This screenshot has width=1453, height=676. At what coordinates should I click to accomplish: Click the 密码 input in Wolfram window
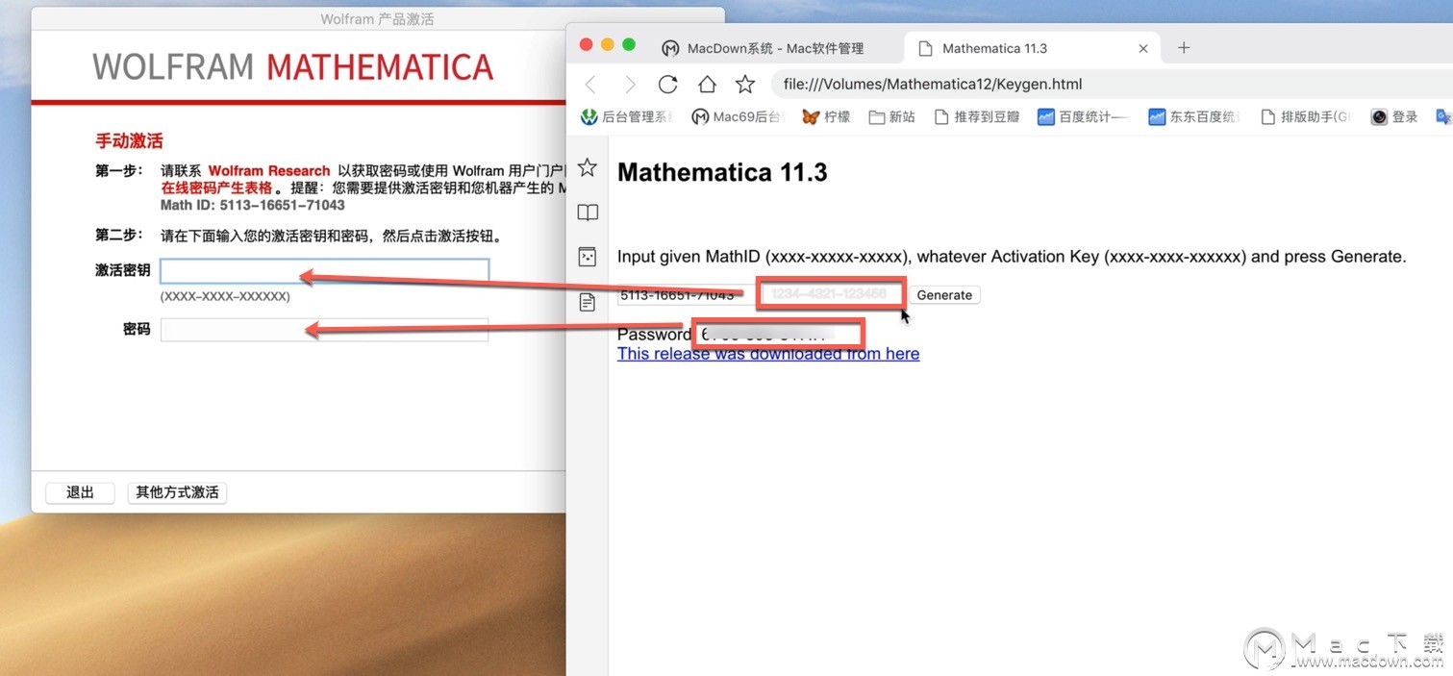click(325, 330)
